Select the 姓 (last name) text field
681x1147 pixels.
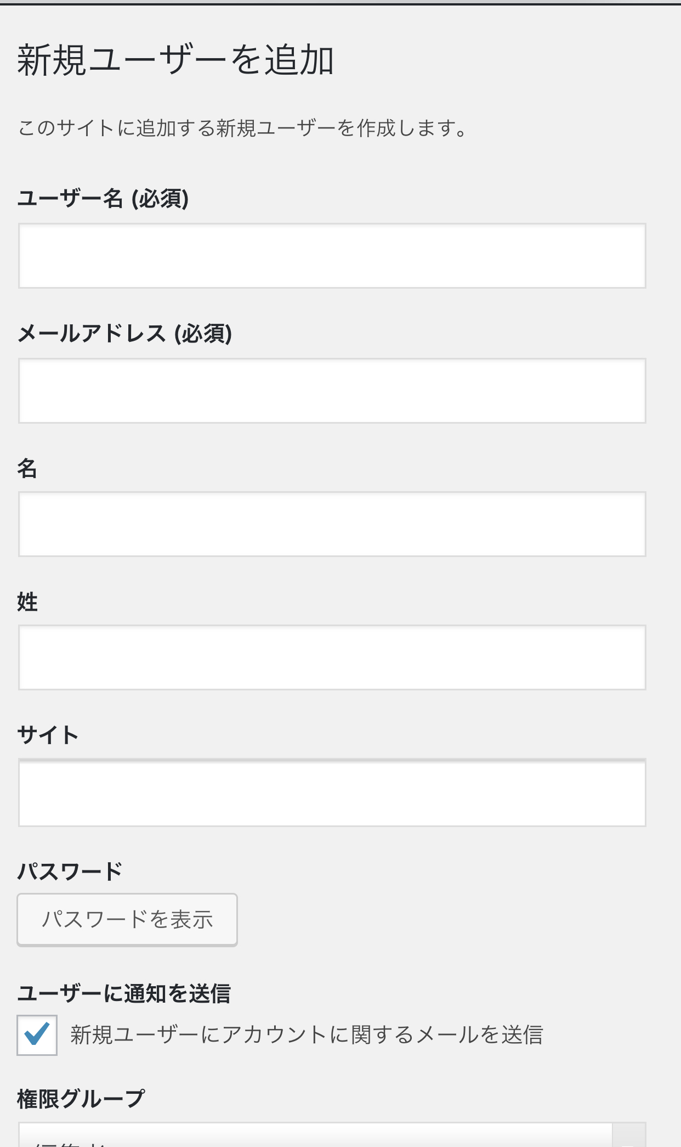click(332, 657)
